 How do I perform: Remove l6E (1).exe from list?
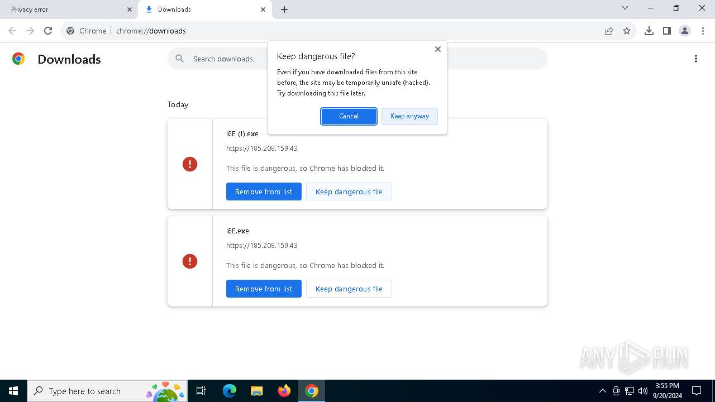coord(264,192)
